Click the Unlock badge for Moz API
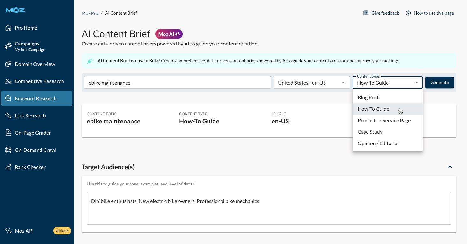This screenshot has width=467, height=244. click(62, 231)
